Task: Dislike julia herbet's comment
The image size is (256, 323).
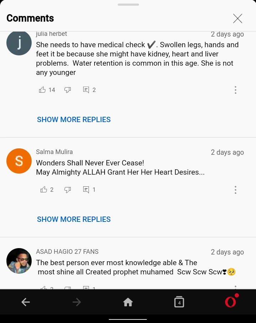Action: 68,90
